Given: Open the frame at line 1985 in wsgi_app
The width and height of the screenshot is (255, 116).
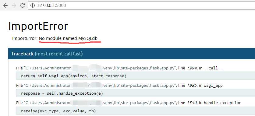Looking at the screenshot, I should [x=119, y=86].
